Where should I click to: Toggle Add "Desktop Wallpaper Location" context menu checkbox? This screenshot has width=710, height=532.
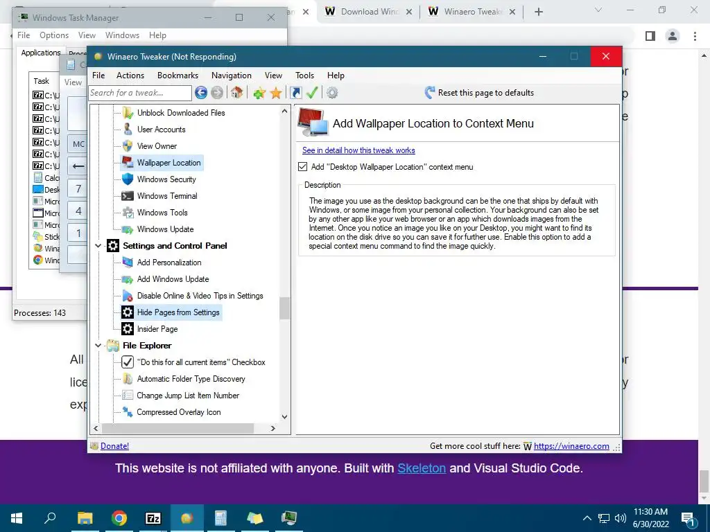[302, 167]
